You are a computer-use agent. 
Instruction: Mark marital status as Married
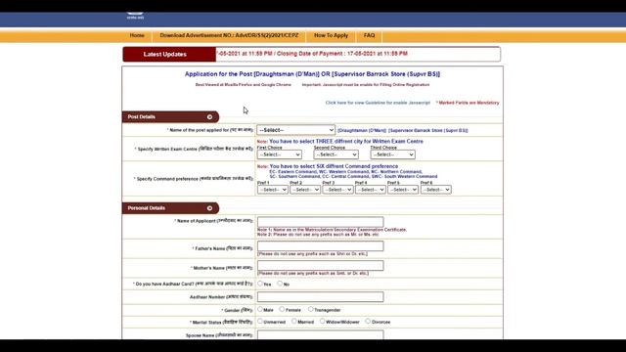click(293, 322)
